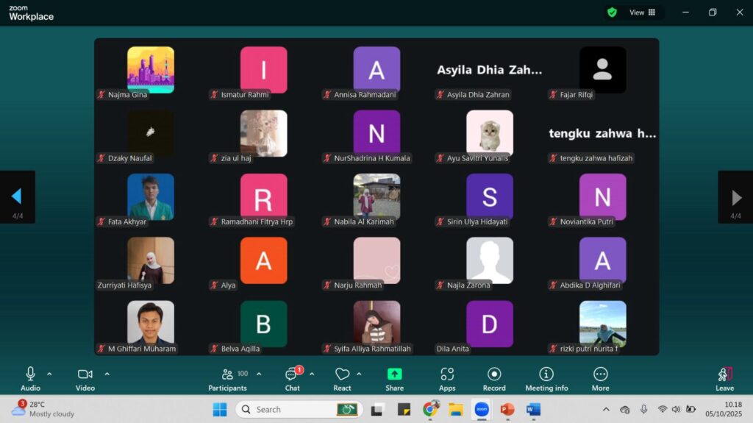Screen dimensions: 753x423
Task: Open PowerPoint from the taskbar
Action: pyautogui.click(x=507, y=409)
